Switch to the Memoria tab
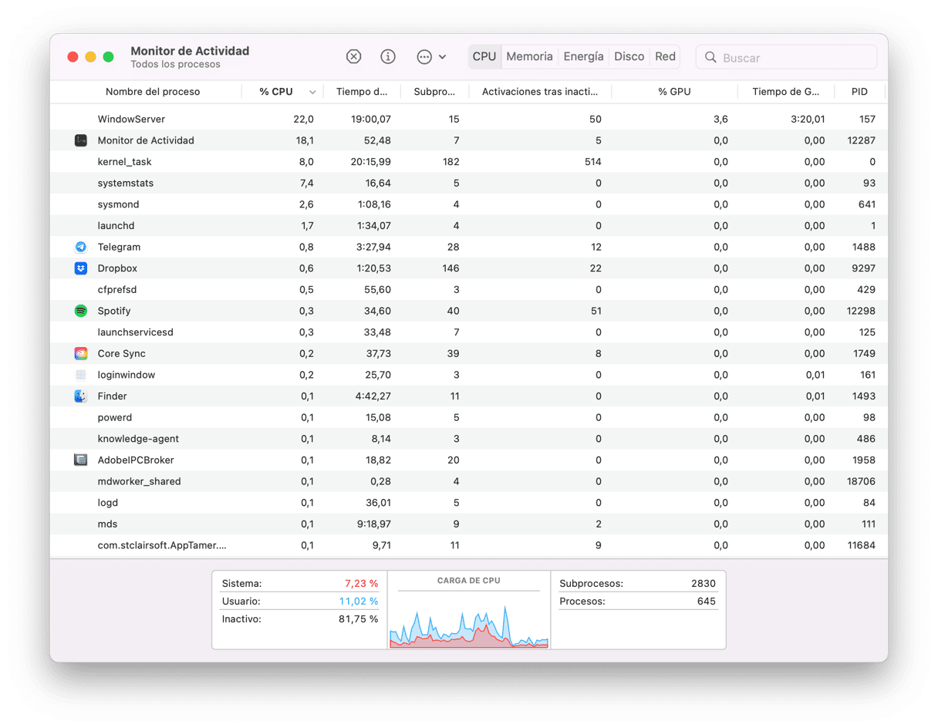Image resolution: width=938 pixels, height=728 pixels. pyautogui.click(x=529, y=56)
